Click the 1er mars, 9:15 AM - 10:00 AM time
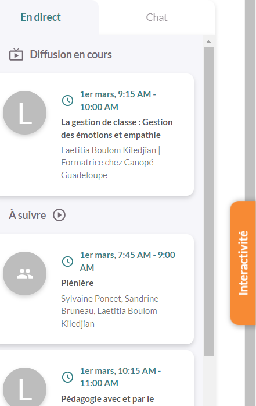The height and width of the screenshot is (406, 256). click(x=118, y=100)
